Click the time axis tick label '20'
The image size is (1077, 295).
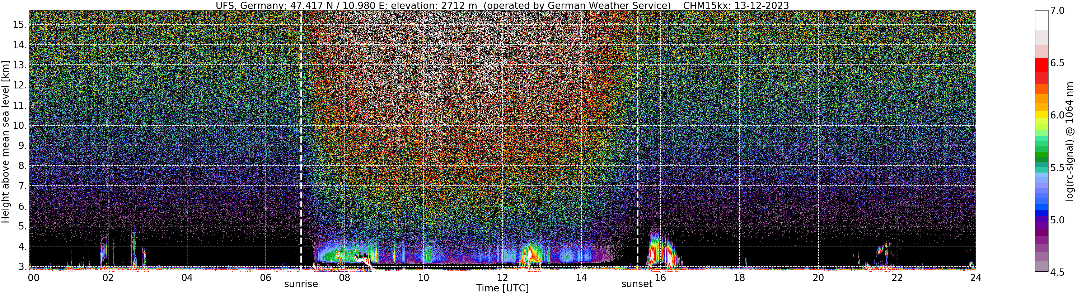pyautogui.click(x=818, y=278)
